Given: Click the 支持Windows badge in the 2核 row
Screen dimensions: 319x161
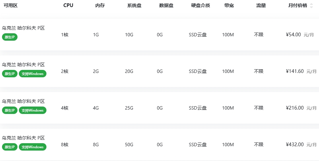Looking at the screenshot, I should click(x=33, y=74).
